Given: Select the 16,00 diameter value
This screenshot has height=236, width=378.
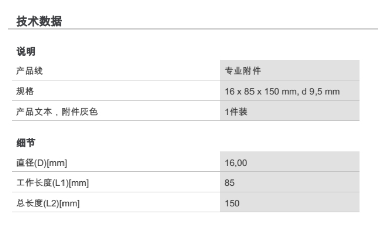Looking at the screenshot, I should pyautogui.click(x=236, y=163).
